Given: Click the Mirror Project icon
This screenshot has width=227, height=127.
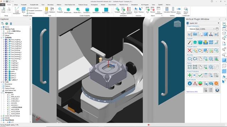Looking at the screenshot, I should [x=178, y=11].
